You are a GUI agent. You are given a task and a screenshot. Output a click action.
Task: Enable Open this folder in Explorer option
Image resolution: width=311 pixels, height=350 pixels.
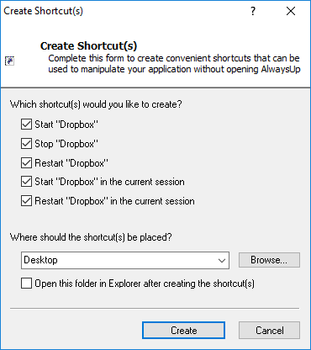pos(26,284)
